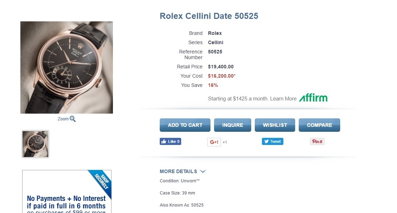
Task: Click the +1 share counter icon
Action: 224,142
